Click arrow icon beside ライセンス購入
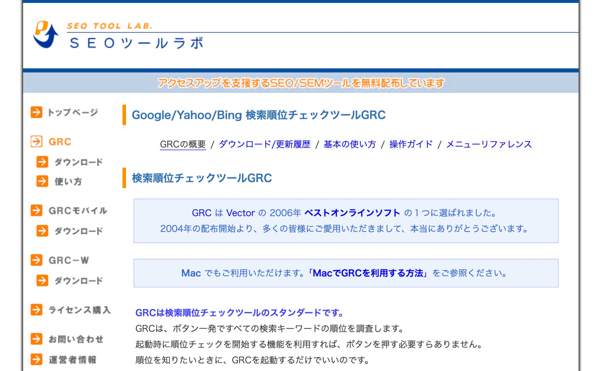Screen dimensions: 604x371 tap(37, 310)
